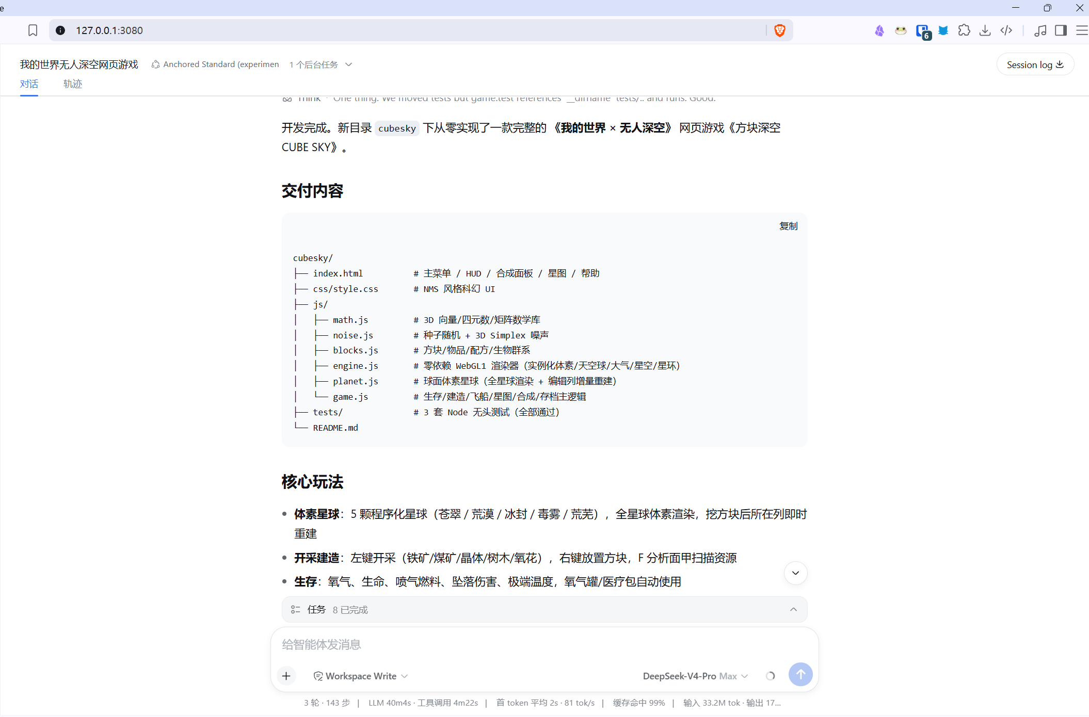Click the '3 轮 · 143 步' status entry
Image resolution: width=1089 pixels, height=717 pixels.
[327, 703]
